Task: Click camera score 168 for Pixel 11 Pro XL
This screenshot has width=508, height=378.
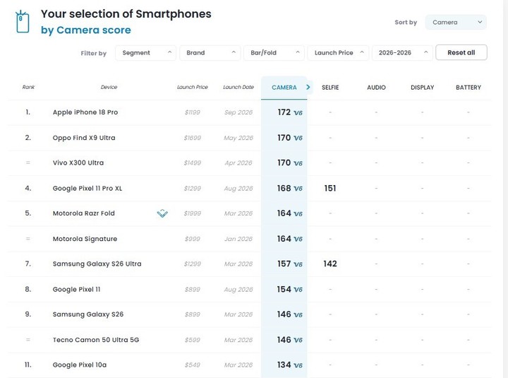Action: [284, 188]
